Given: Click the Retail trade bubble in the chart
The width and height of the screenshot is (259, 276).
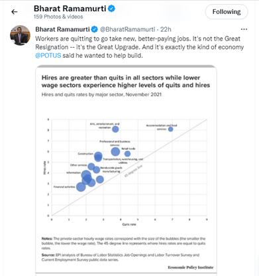Looking at the screenshot, I should [x=127, y=154].
